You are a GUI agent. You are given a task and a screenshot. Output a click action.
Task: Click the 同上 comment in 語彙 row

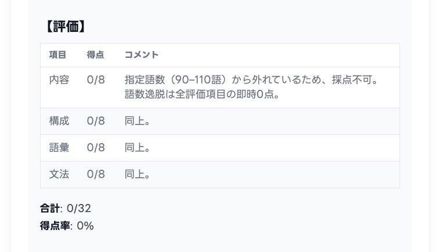[138, 148]
